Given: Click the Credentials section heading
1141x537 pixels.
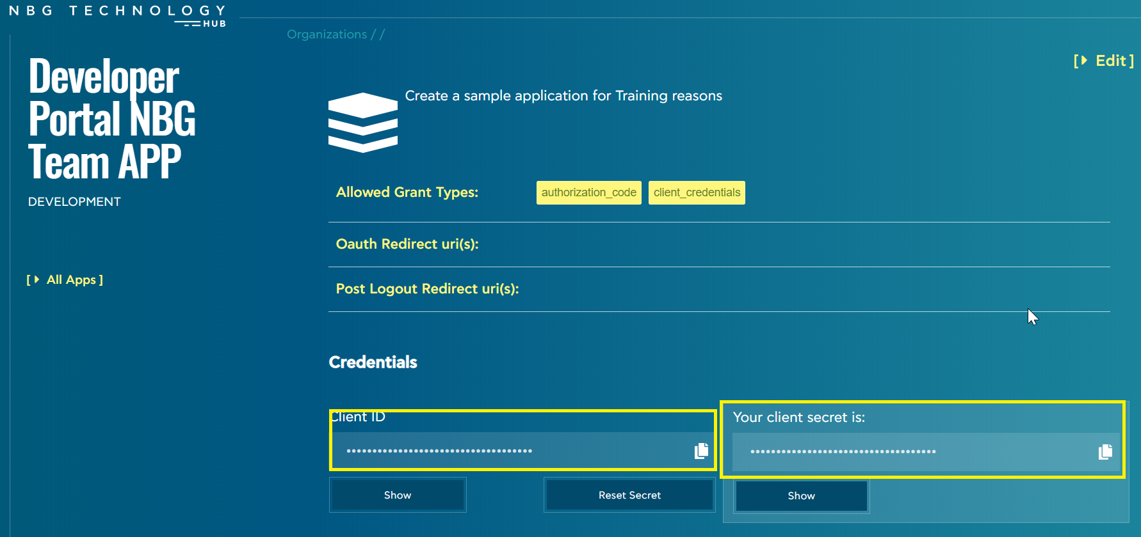Looking at the screenshot, I should [x=373, y=362].
